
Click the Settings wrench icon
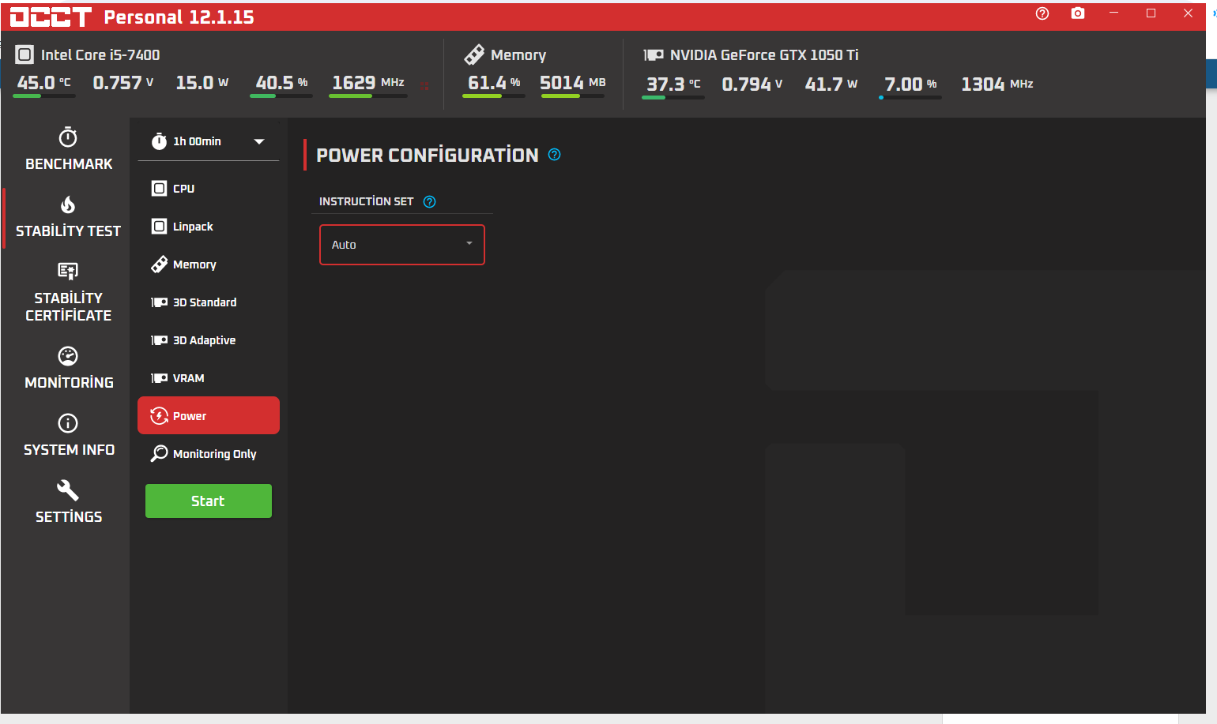pos(69,490)
